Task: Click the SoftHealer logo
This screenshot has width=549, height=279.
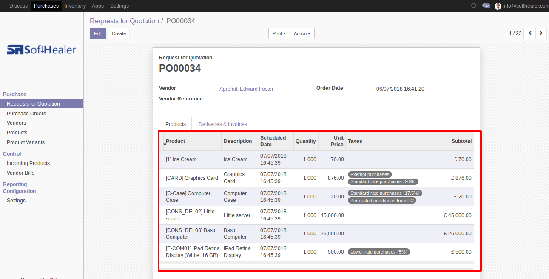Action: click(42, 50)
